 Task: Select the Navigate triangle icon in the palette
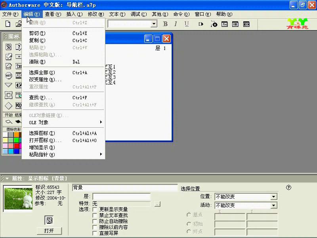[x=8, y=85]
